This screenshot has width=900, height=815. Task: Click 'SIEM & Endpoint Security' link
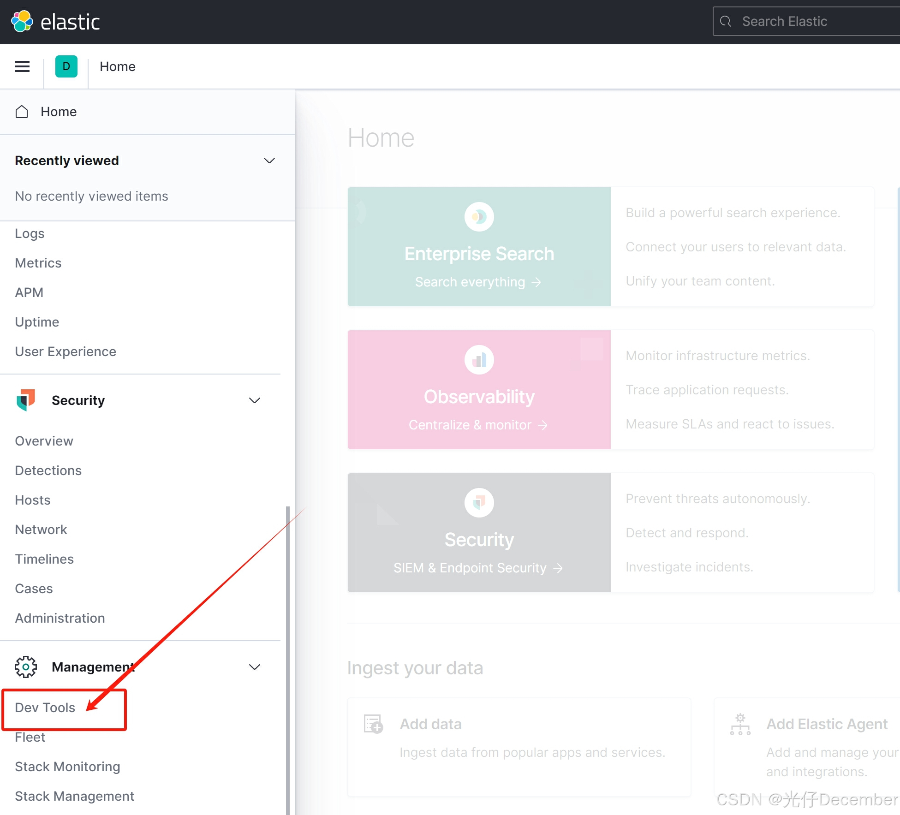pyautogui.click(x=478, y=568)
